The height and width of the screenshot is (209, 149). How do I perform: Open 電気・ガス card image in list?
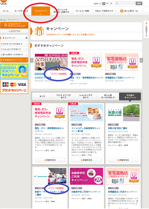(50, 113)
